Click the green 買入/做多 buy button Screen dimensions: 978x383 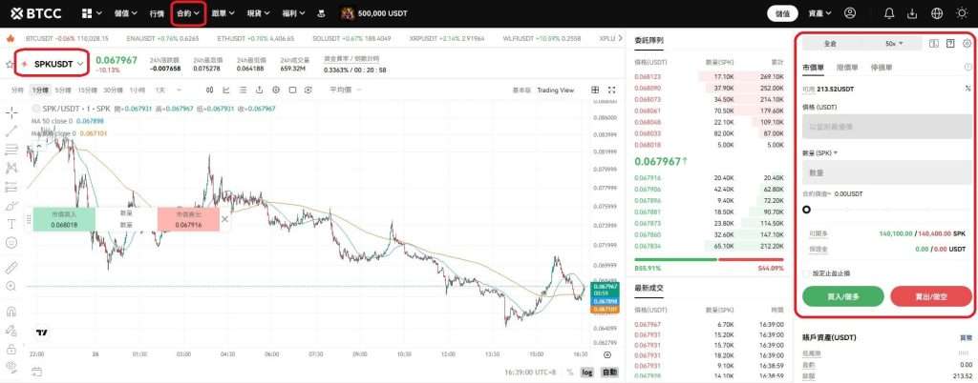click(x=842, y=296)
